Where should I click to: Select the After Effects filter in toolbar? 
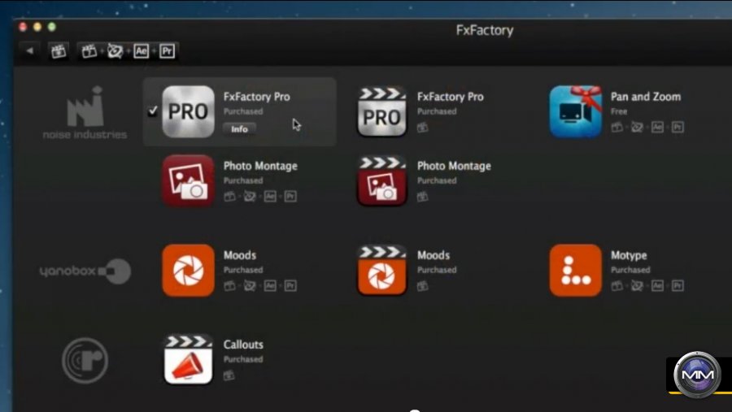point(141,51)
